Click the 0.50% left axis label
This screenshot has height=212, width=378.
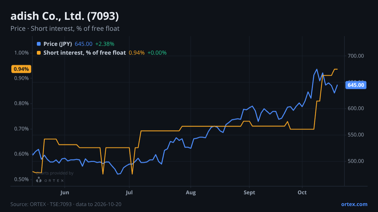tap(22, 179)
